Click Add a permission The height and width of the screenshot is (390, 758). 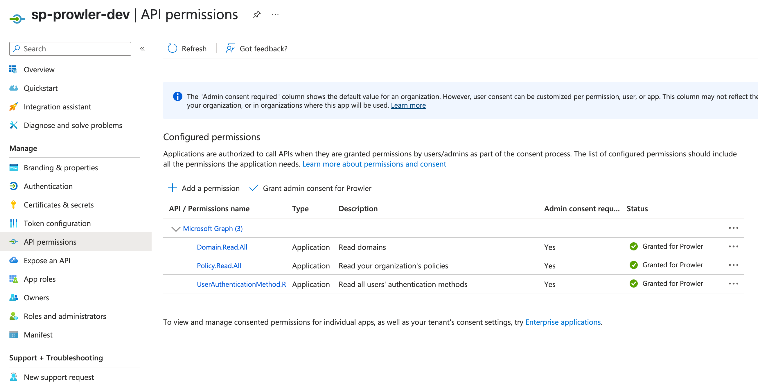point(204,188)
